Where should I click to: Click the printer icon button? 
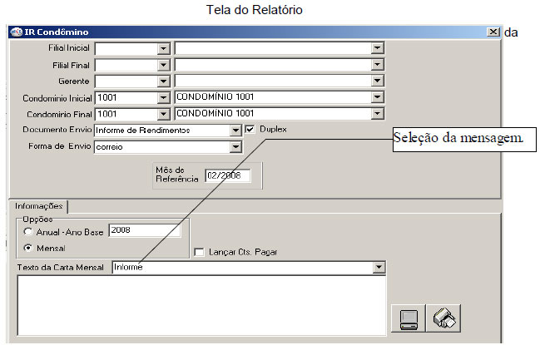(x=443, y=318)
